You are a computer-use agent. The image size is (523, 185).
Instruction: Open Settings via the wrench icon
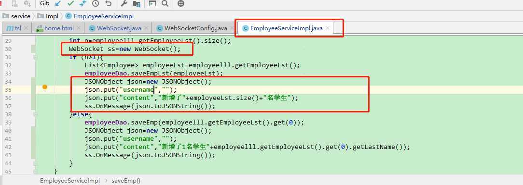(x=124, y=3)
